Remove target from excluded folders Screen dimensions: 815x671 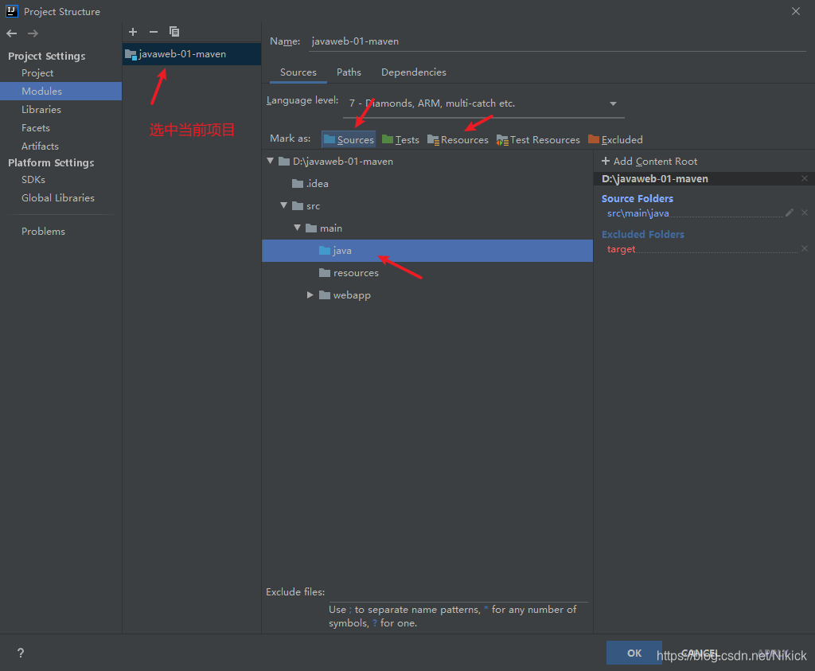(805, 248)
